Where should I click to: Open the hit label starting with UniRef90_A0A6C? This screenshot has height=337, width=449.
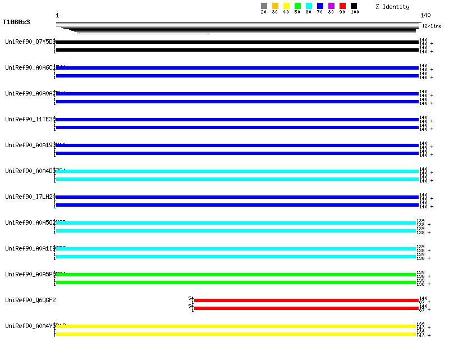click(30, 68)
